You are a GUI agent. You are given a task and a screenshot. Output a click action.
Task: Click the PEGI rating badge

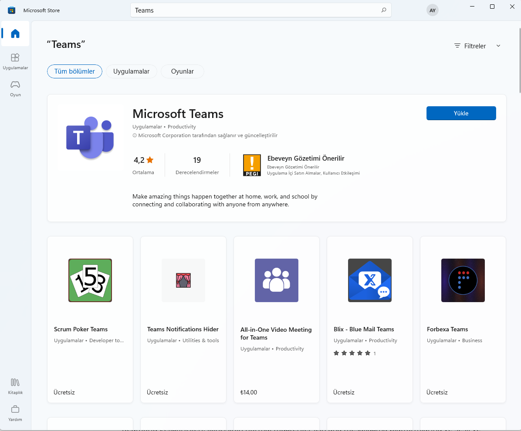click(252, 165)
